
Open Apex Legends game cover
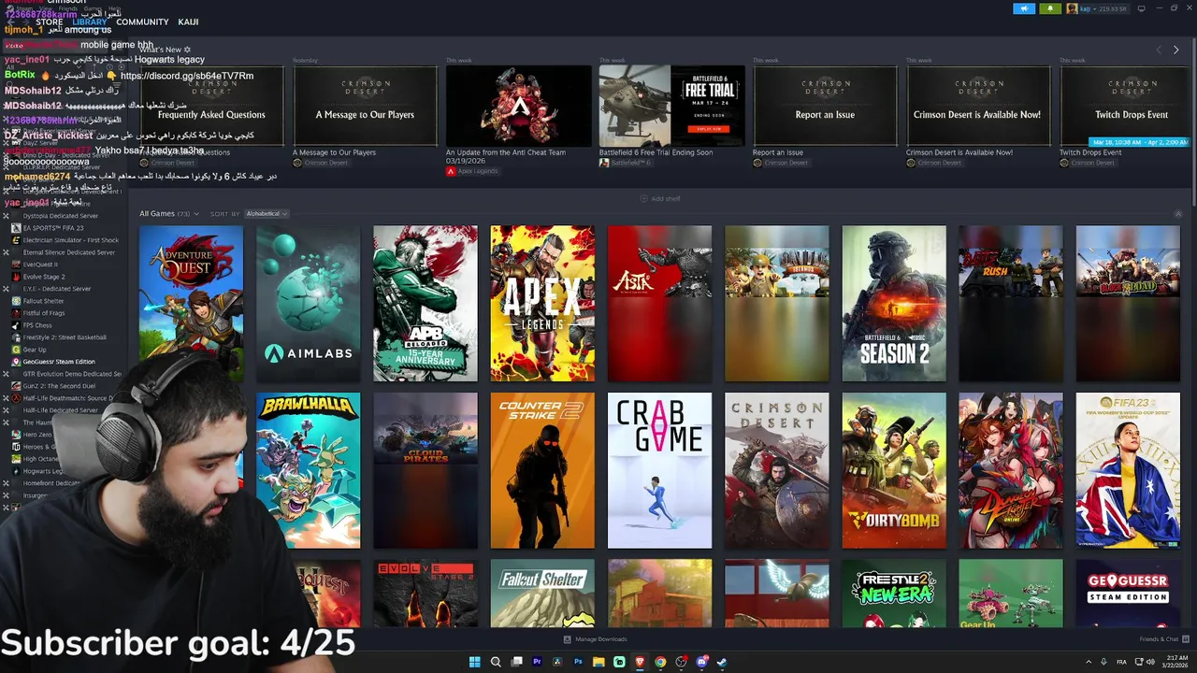coord(542,304)
